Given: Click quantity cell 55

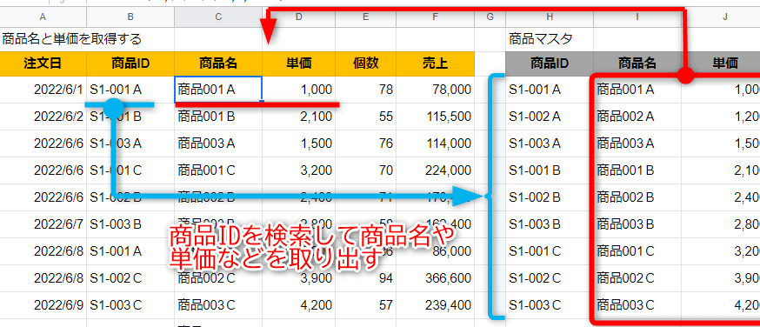Looking at the screenshot, I should click(x=365, y=117).
